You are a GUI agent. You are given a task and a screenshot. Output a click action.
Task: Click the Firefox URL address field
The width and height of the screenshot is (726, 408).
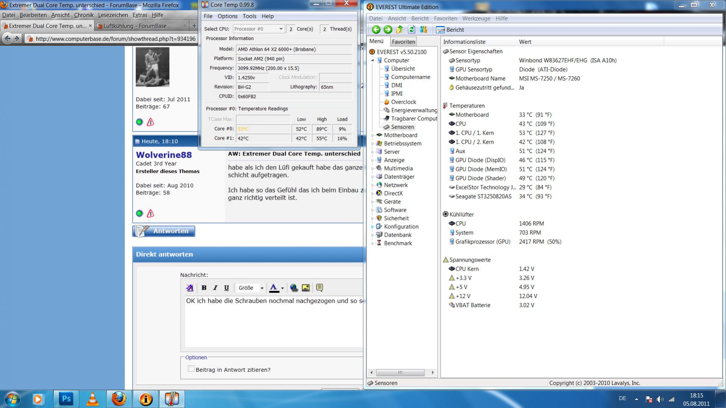(x=115, y=39)
